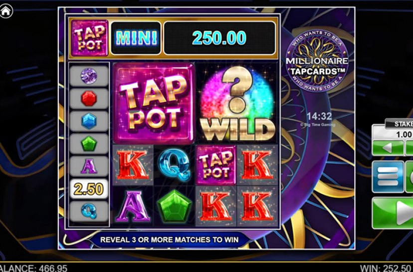
Task: Click the purple round gem in paytable
Action: 89,76
